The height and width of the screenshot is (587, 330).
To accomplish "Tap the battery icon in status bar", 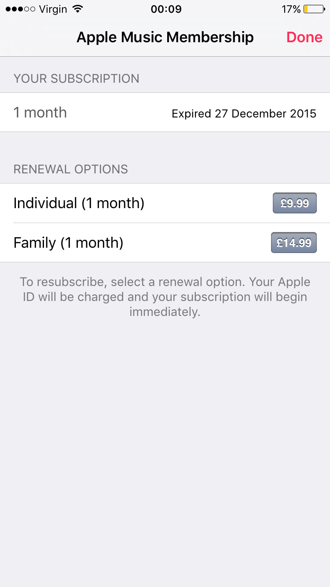I will coord(313,9).
